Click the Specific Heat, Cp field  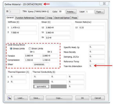[97, 47]
